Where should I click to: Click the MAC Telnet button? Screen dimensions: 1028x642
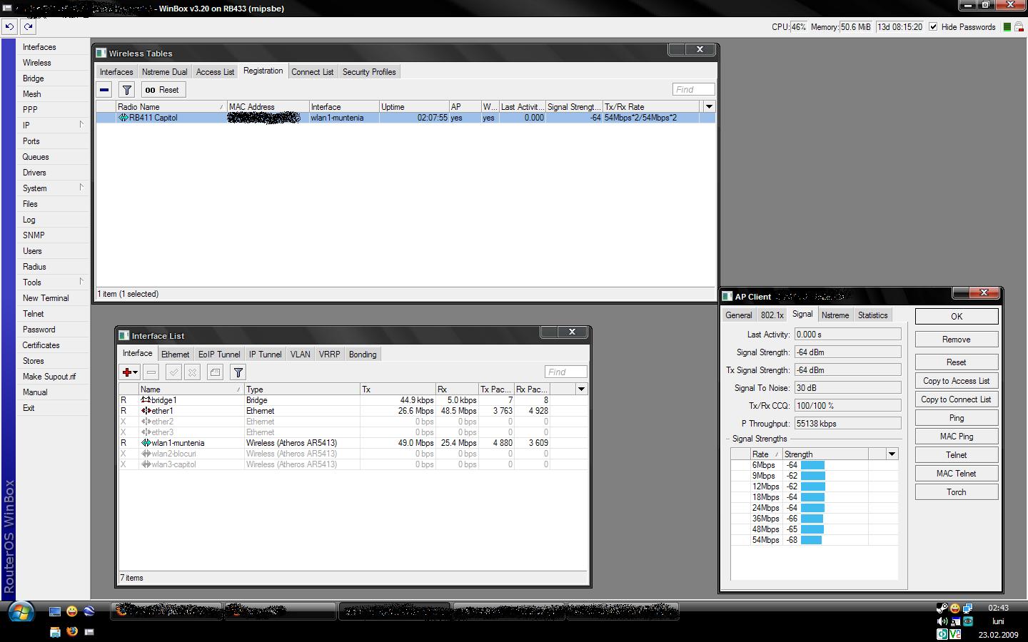[x=957, y=474]
